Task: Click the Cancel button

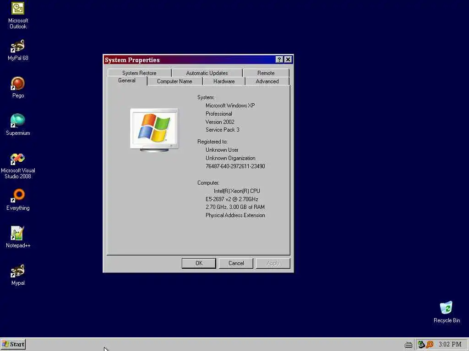Action: click(x=236, y=263)
